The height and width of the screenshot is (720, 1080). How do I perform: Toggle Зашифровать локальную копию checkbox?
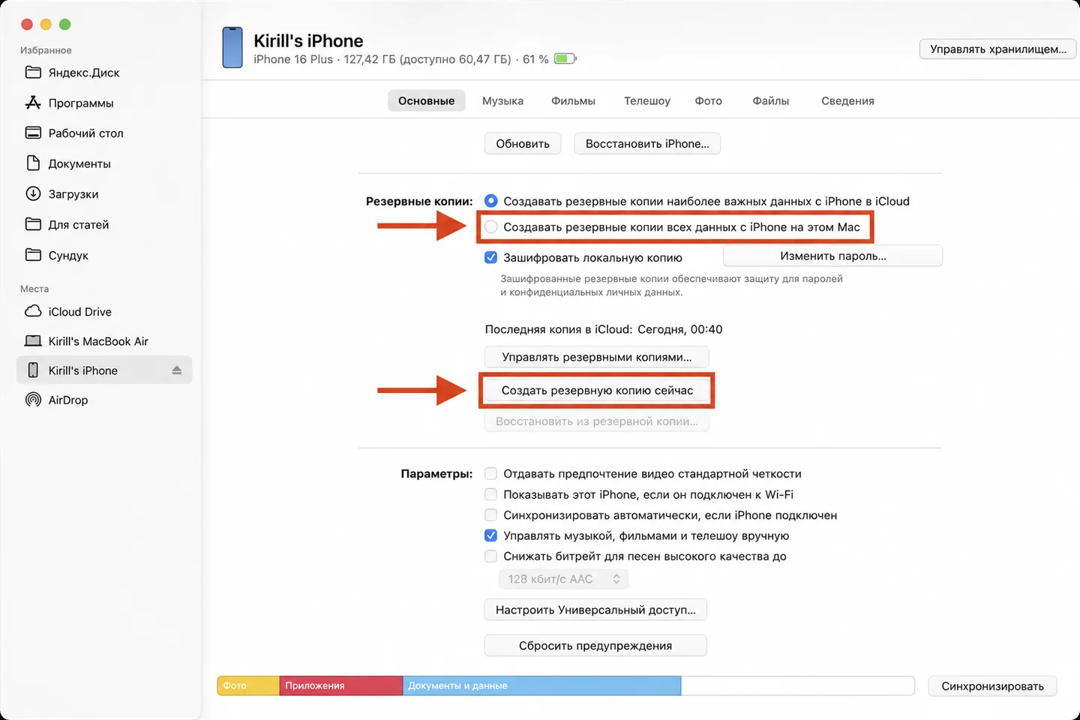click(491, 257)
